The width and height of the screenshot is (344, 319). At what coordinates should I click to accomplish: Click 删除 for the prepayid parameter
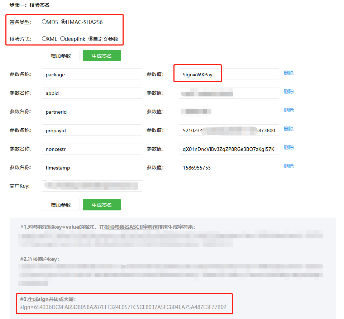click(x=288, y=129)
